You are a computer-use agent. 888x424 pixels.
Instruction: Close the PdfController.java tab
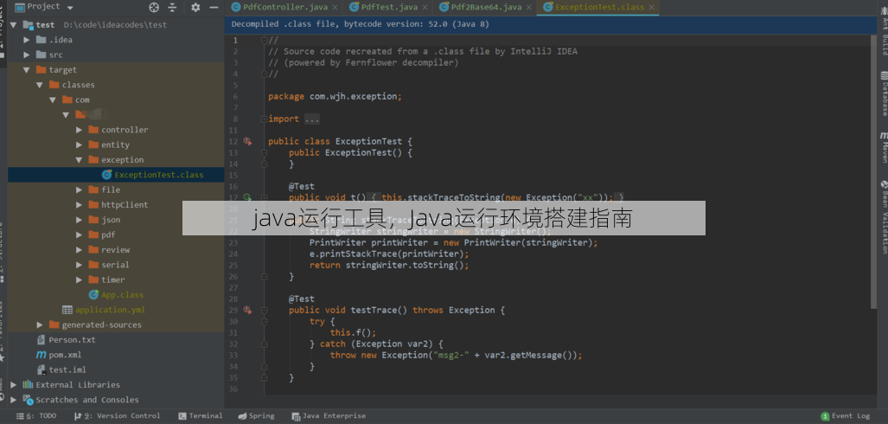point(335,8)
